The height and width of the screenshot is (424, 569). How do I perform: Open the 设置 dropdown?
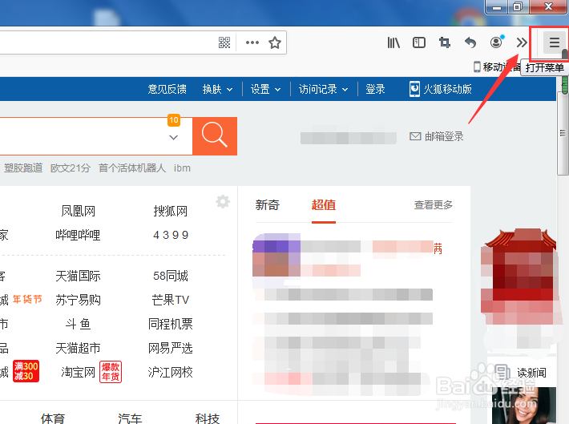265,89
